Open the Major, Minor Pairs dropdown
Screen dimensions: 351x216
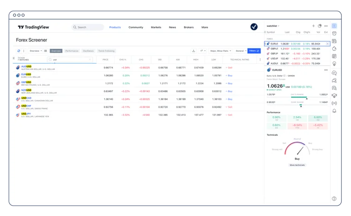[221, 51]
